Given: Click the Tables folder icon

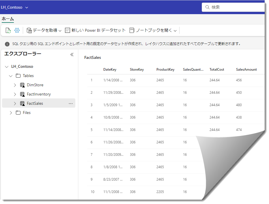Looking at the screenshot, I should click(x=18, y=76).
